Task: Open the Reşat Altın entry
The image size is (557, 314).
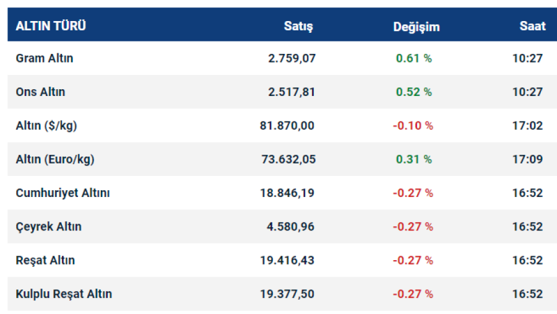Action: 45,260
